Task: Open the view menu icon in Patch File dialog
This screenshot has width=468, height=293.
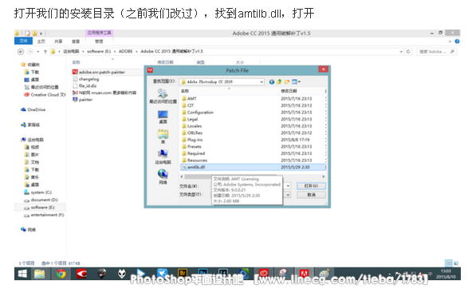Action: click(296, 81)
